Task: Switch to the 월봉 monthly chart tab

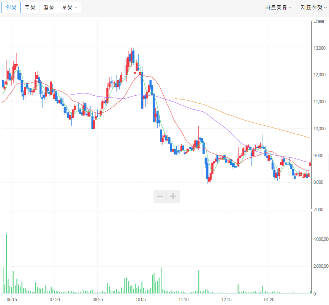Action: pyautogui.click(x=49, y=8)
